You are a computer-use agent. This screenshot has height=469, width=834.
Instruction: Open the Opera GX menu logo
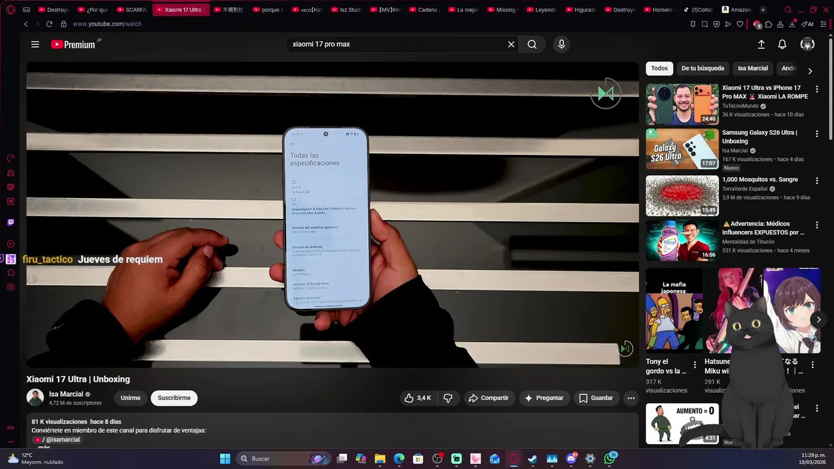click(x=10, y=10)
